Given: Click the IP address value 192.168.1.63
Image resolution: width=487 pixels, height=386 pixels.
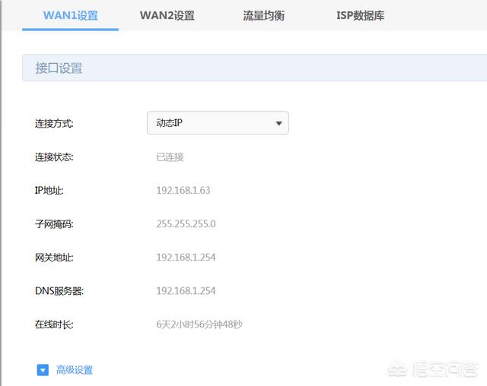Looking at the screenshot, I should 183,191.
